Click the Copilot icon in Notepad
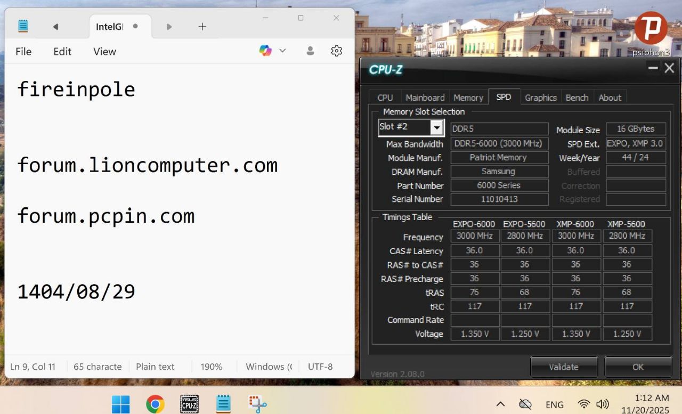Image resolution: width=682 pixels, height=414 pixels. coord(265,51)
